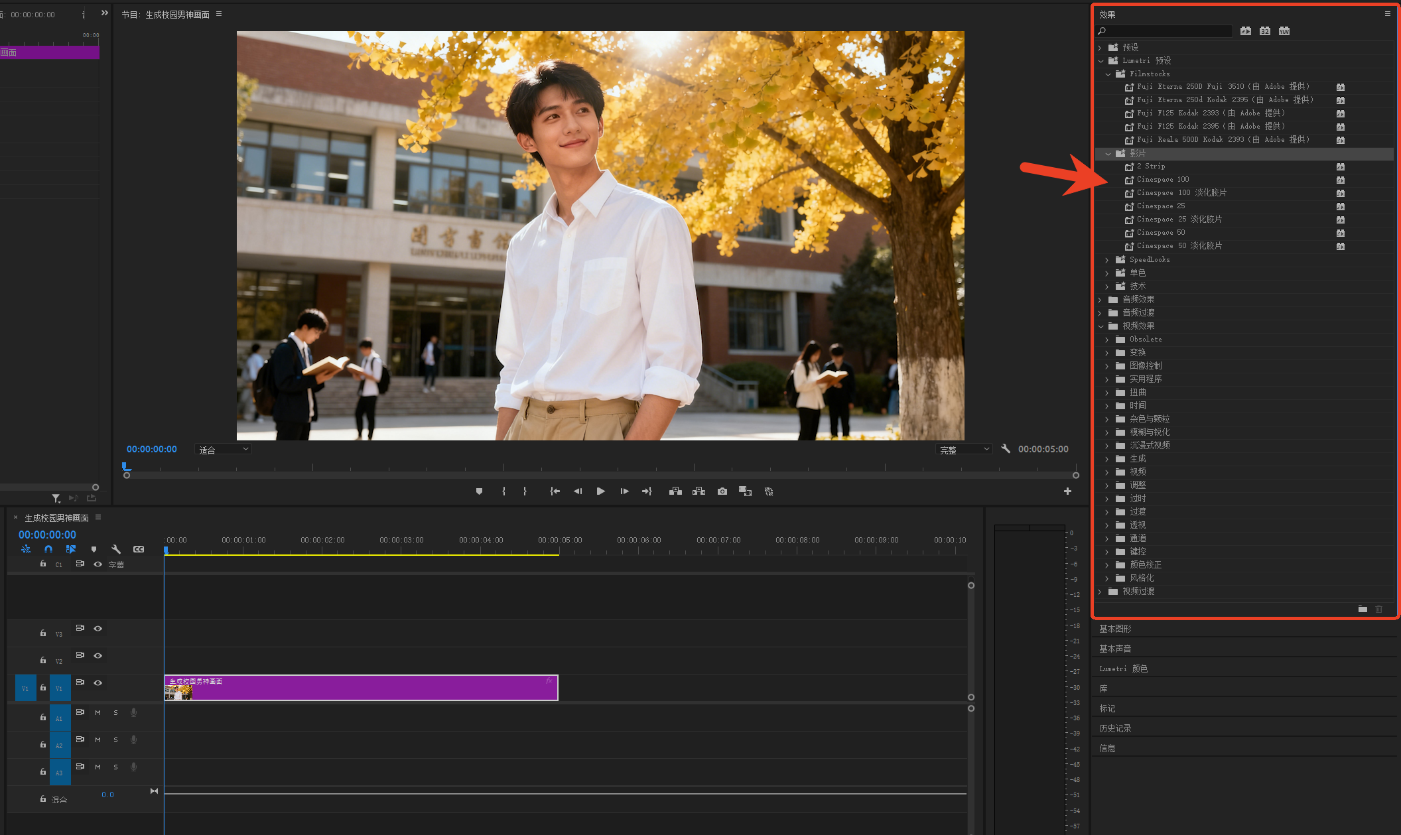This screenshot has width=1401, height=835.
Task: Play the program monitor video
Action: coord(600,491)
